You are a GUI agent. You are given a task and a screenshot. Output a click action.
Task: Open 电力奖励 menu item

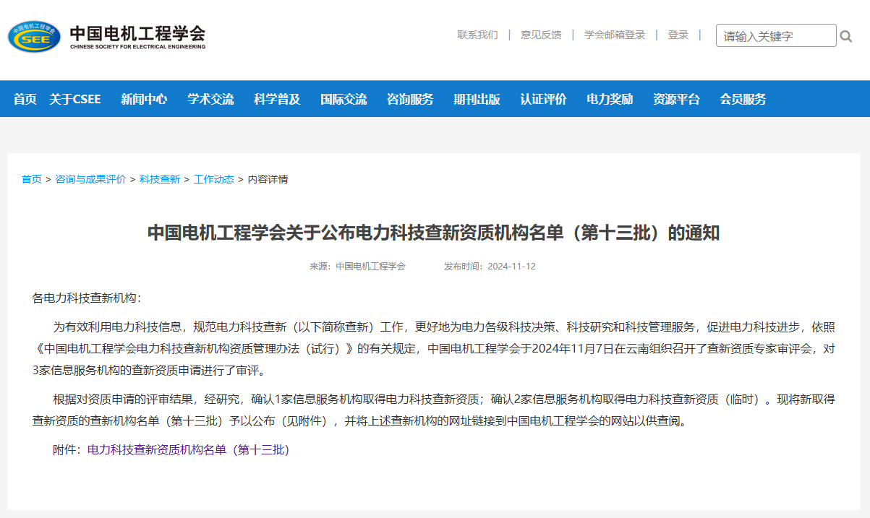[x=610, y=99]
